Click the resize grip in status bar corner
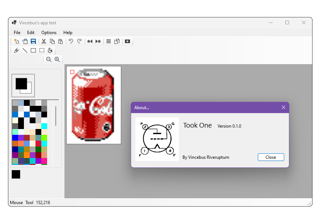The width and height of the screenshot is (323, 224). pyautogui.click(x=310, y=204)
